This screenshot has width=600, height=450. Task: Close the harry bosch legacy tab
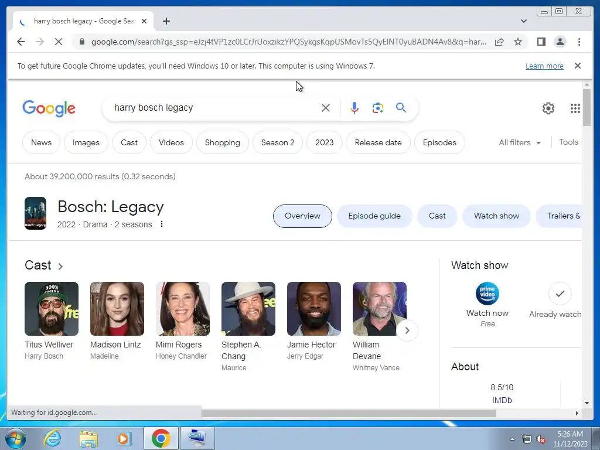click(x=144, y=21)
